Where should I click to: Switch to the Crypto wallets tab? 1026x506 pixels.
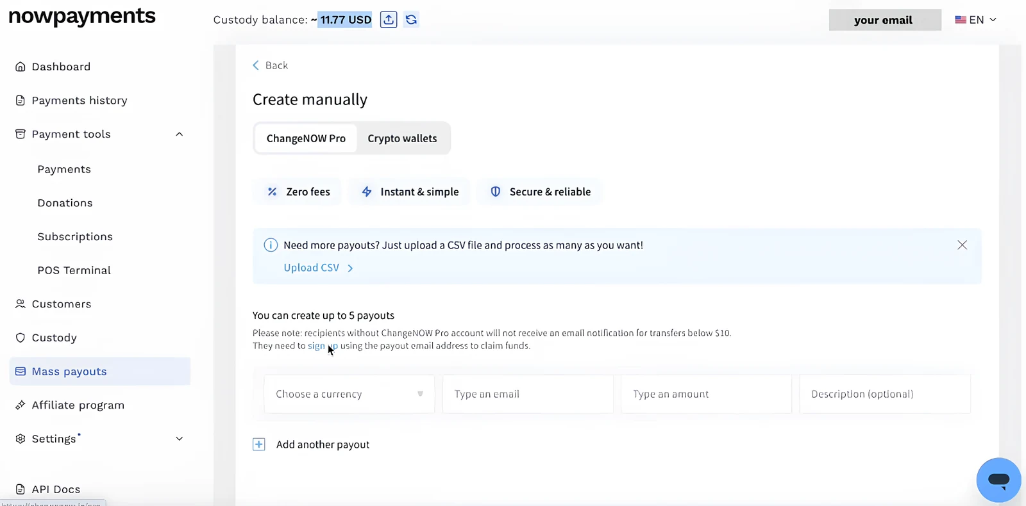[402, 138]
